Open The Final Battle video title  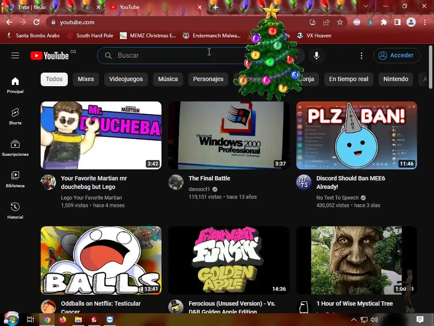[209, 178]
